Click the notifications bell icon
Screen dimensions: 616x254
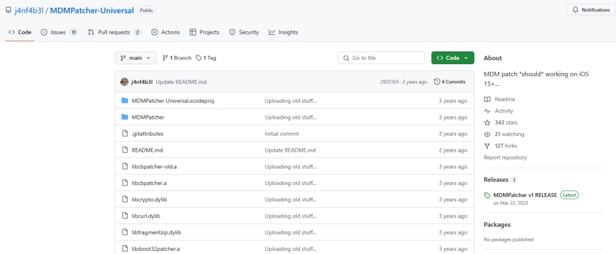pyautogui.click(x=575, y=10)
